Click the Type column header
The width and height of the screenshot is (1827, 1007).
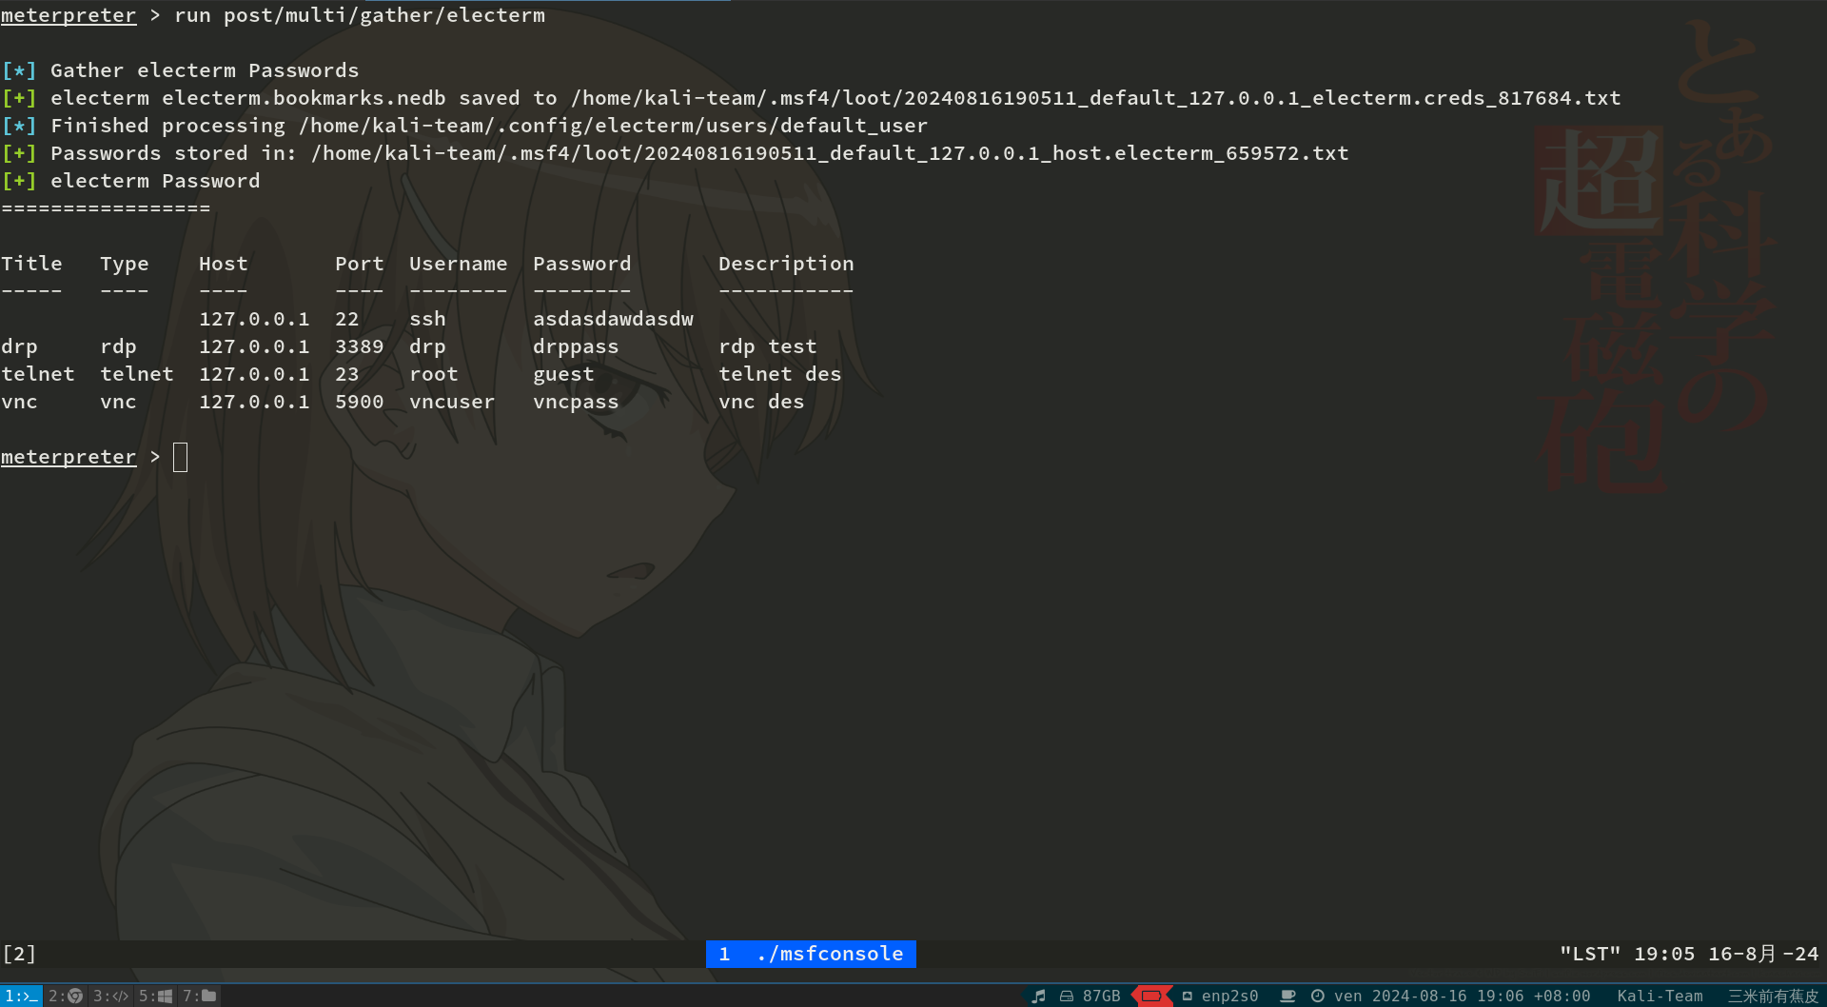[x=125, y=264]
